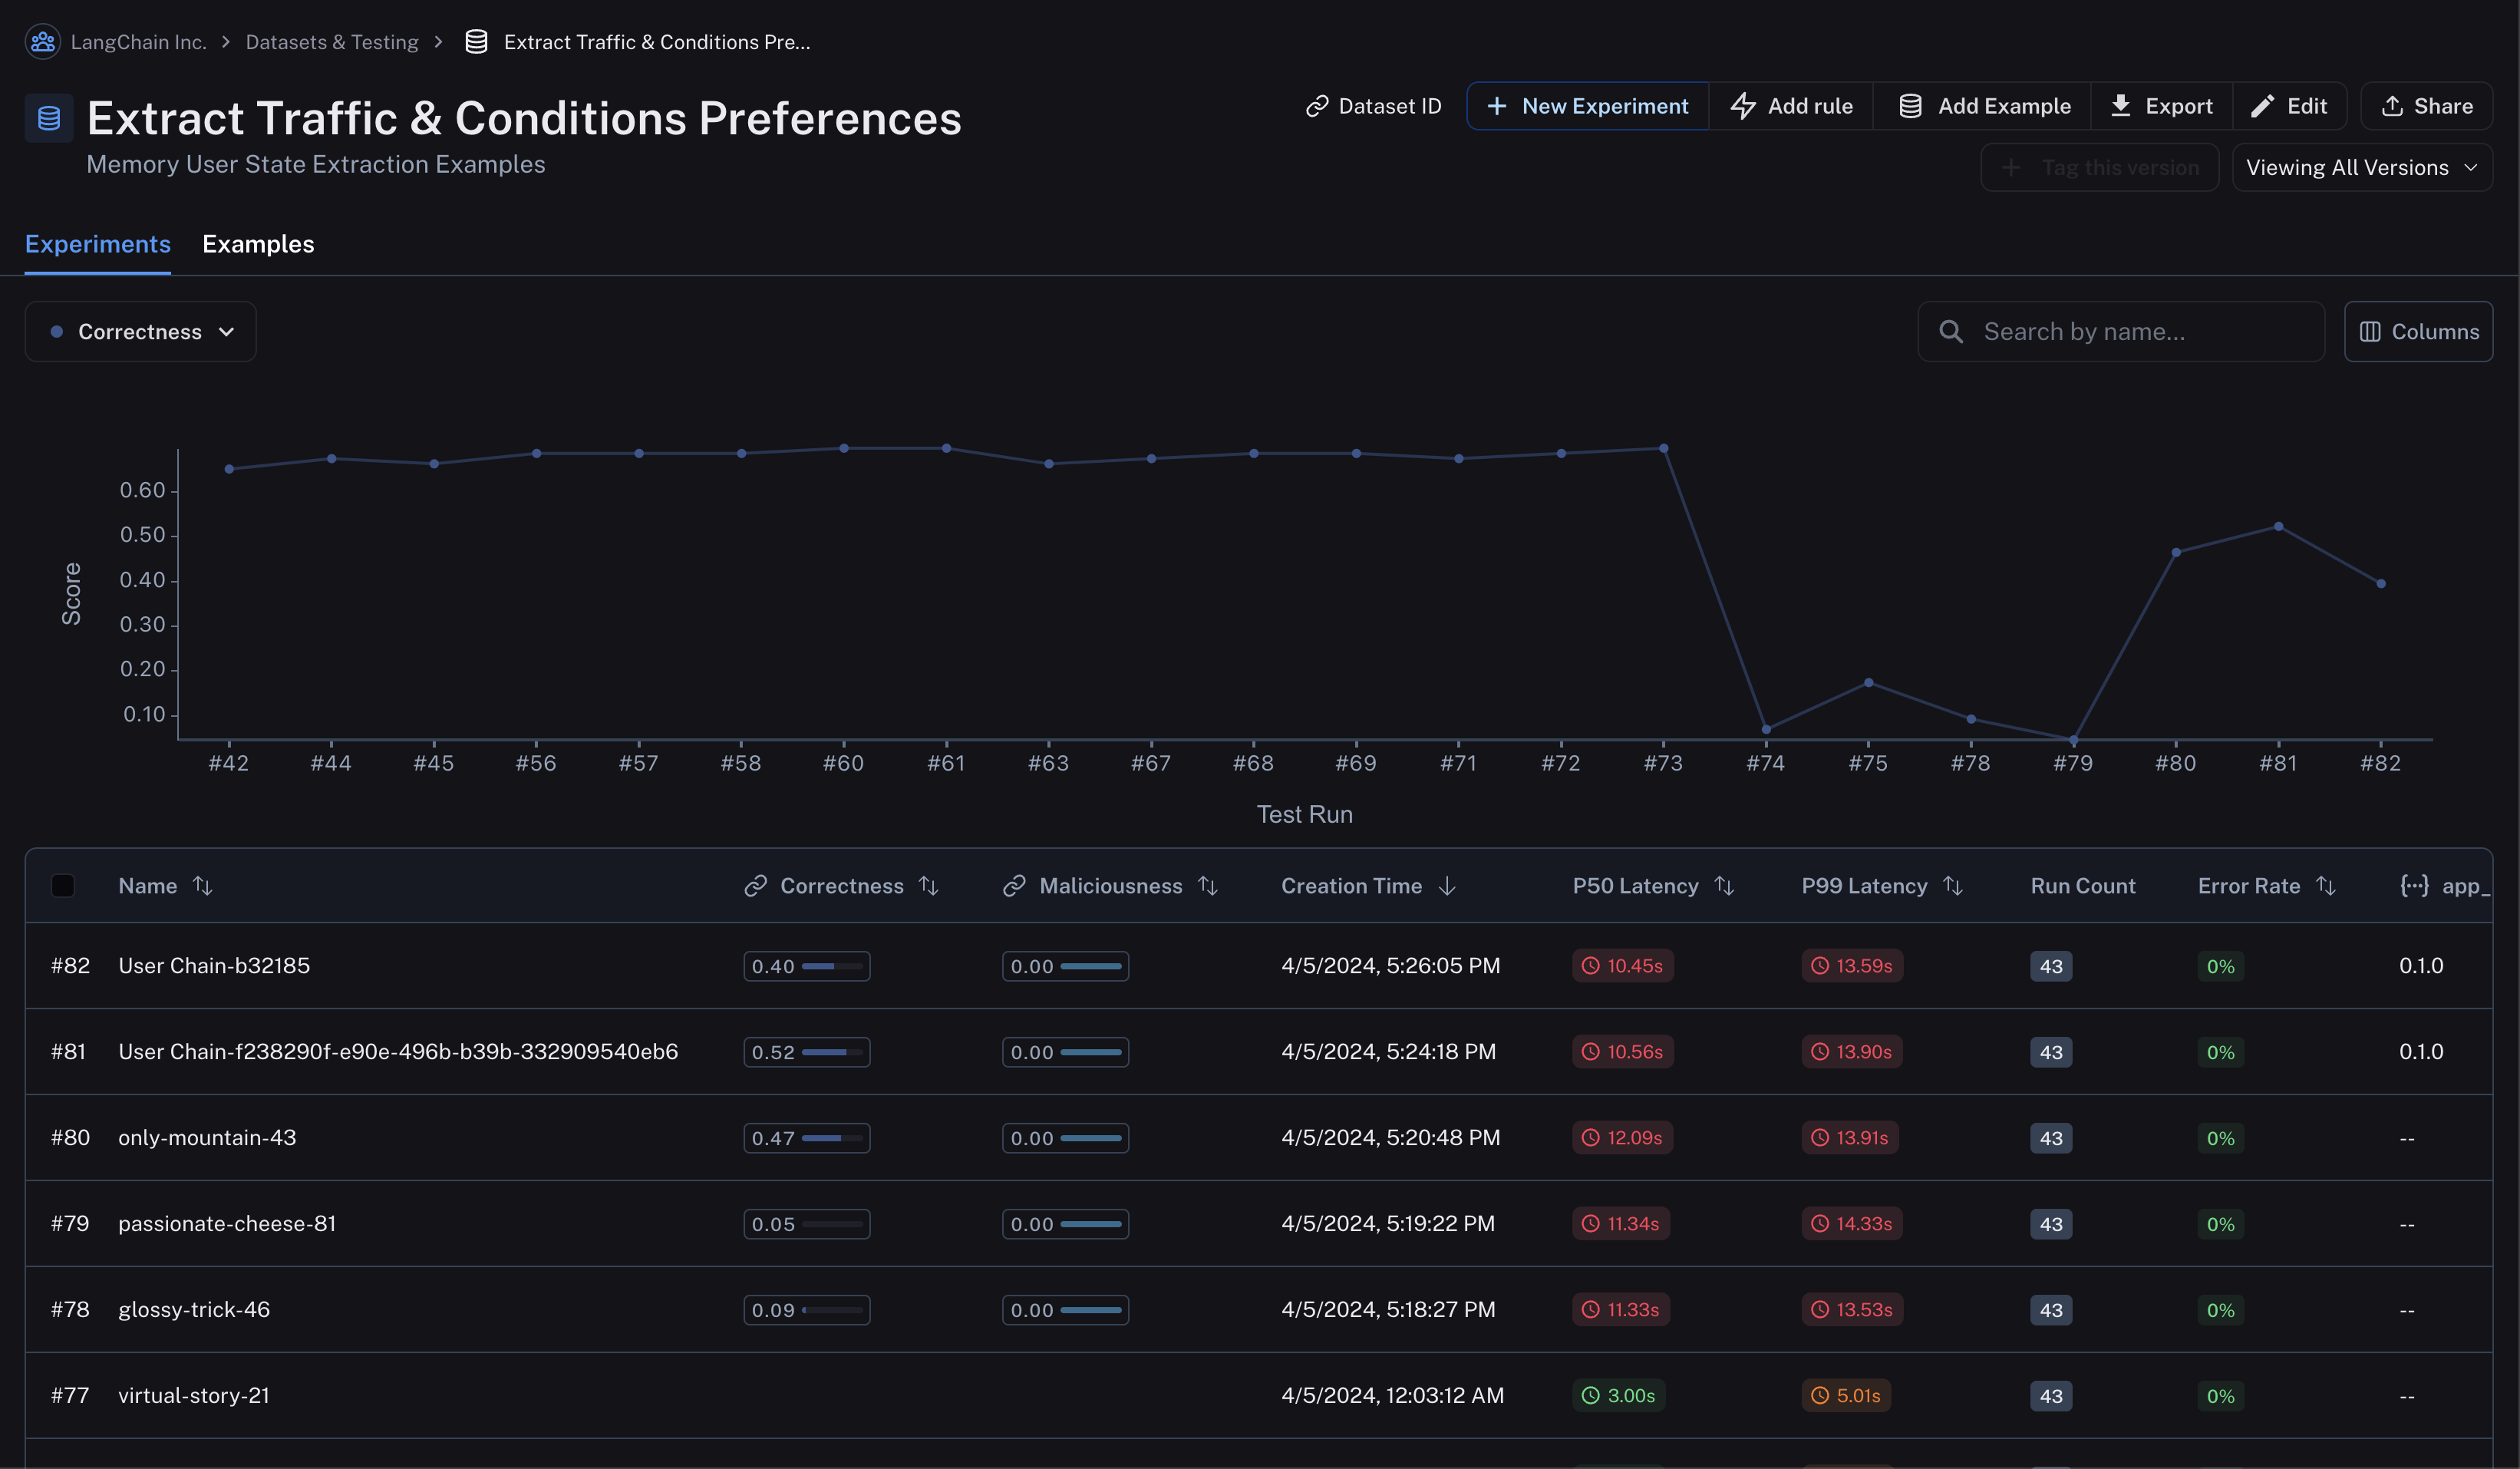
Task: Copy the Dataset ID via link icon
Action: pos(1317,106)
